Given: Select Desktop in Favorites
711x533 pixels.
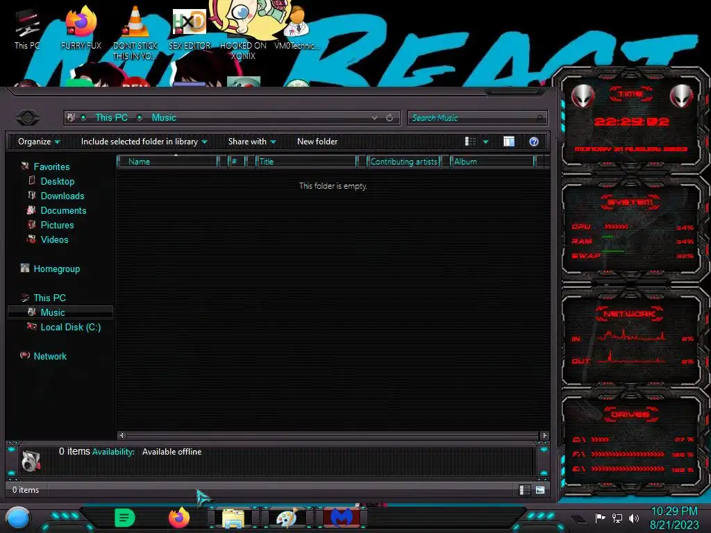Looking at the screenshot, I should [57, 181].
